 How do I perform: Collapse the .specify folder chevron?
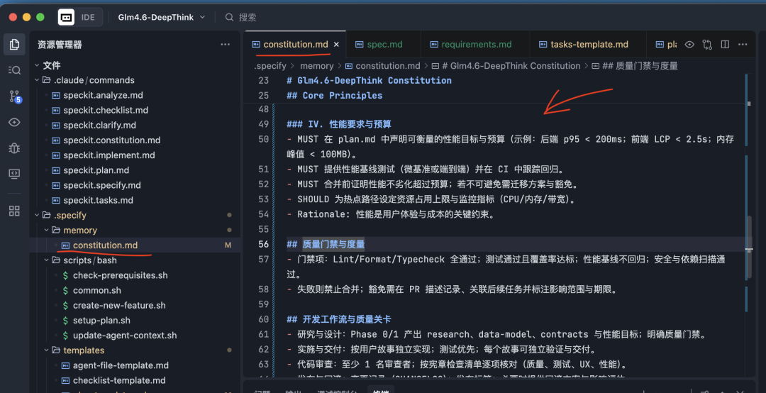[x=37, y=215]
